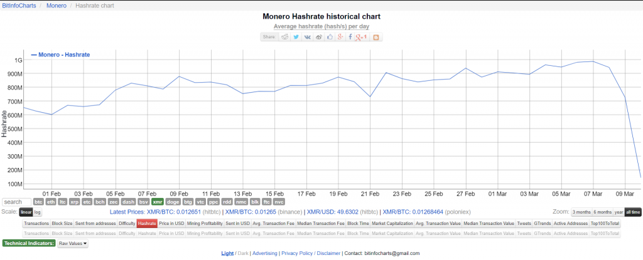Select the bch coin tag
The width and height of the screenshot is (643, 260).
(100, 202)
